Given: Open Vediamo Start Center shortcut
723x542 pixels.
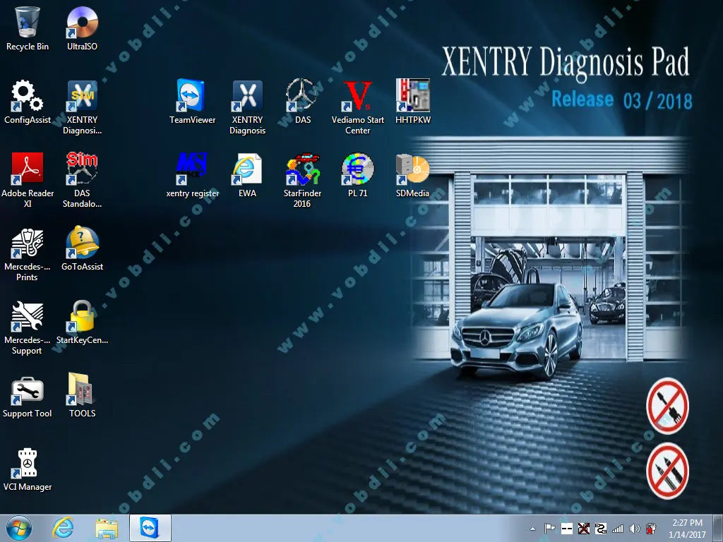Looking at the screenshot, I should pos(357,97).
